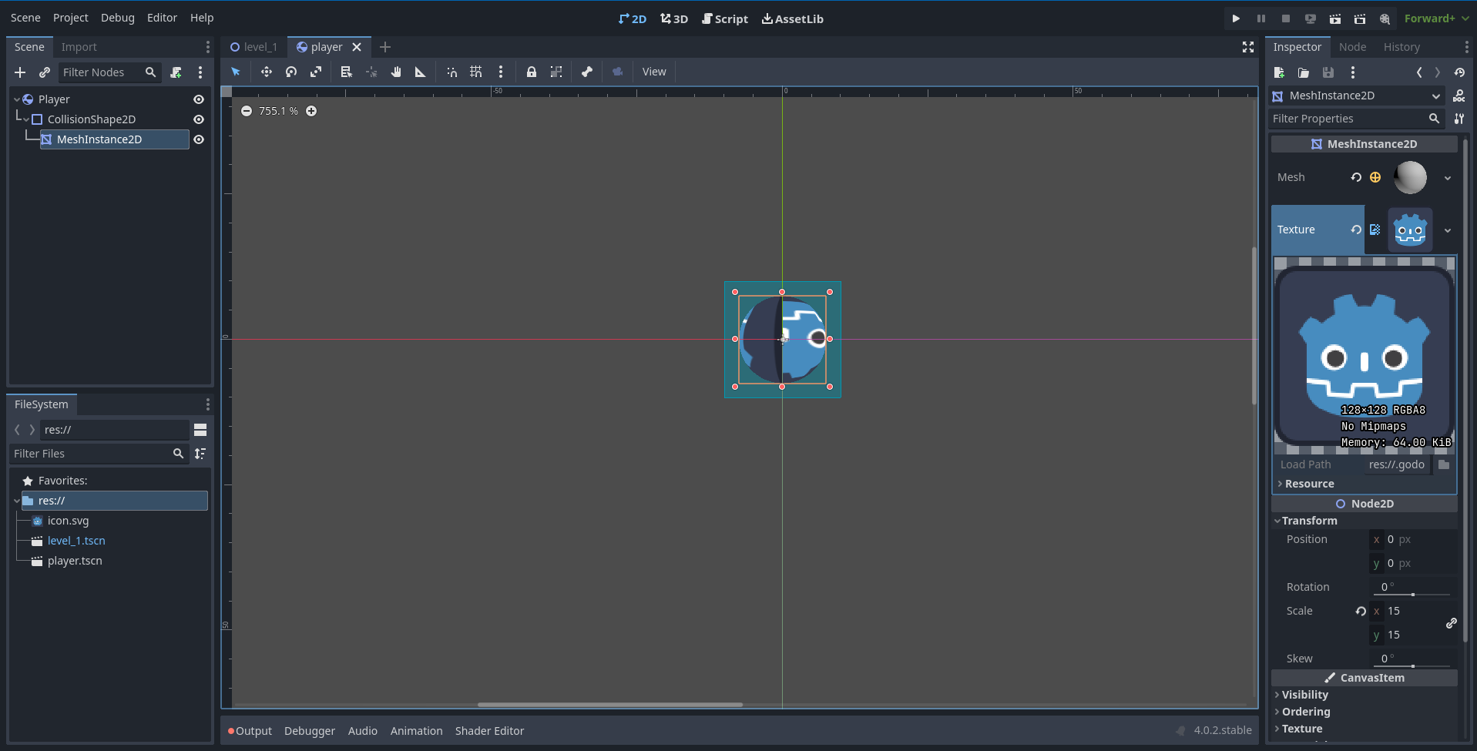The width and height of the screenshot is (1477, 751).
Task: Run the project with play button
Action: pyautogui.click(x=1236, y=18)
